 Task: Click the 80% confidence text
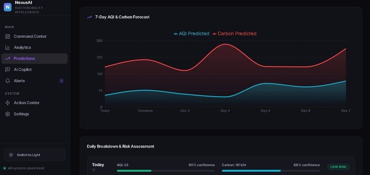coord(202,165)
